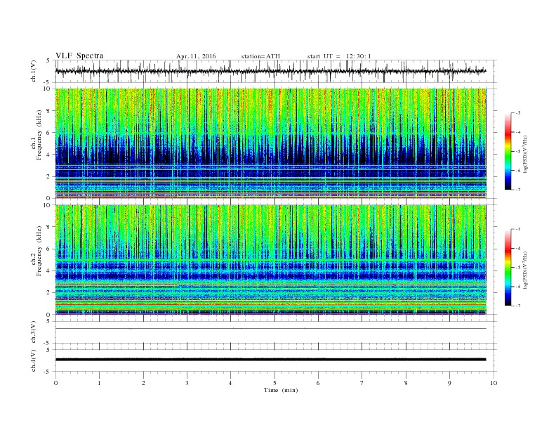Click the ch.1 spectrogram panel
This screenshot has height=430, width=556.
270,143
